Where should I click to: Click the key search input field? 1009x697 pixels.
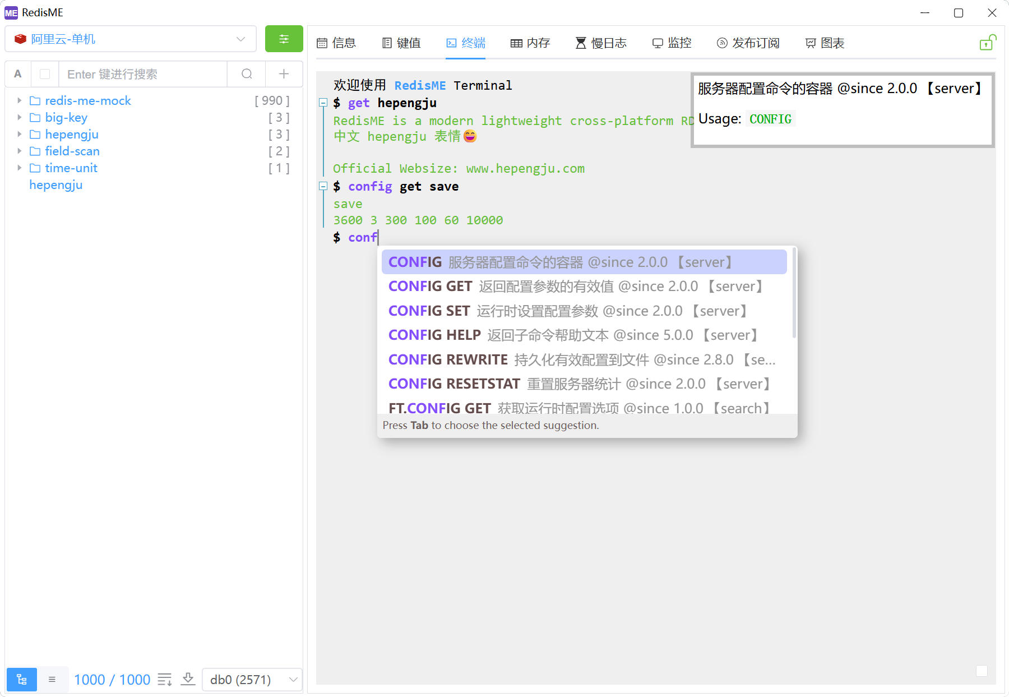(143, 74)
